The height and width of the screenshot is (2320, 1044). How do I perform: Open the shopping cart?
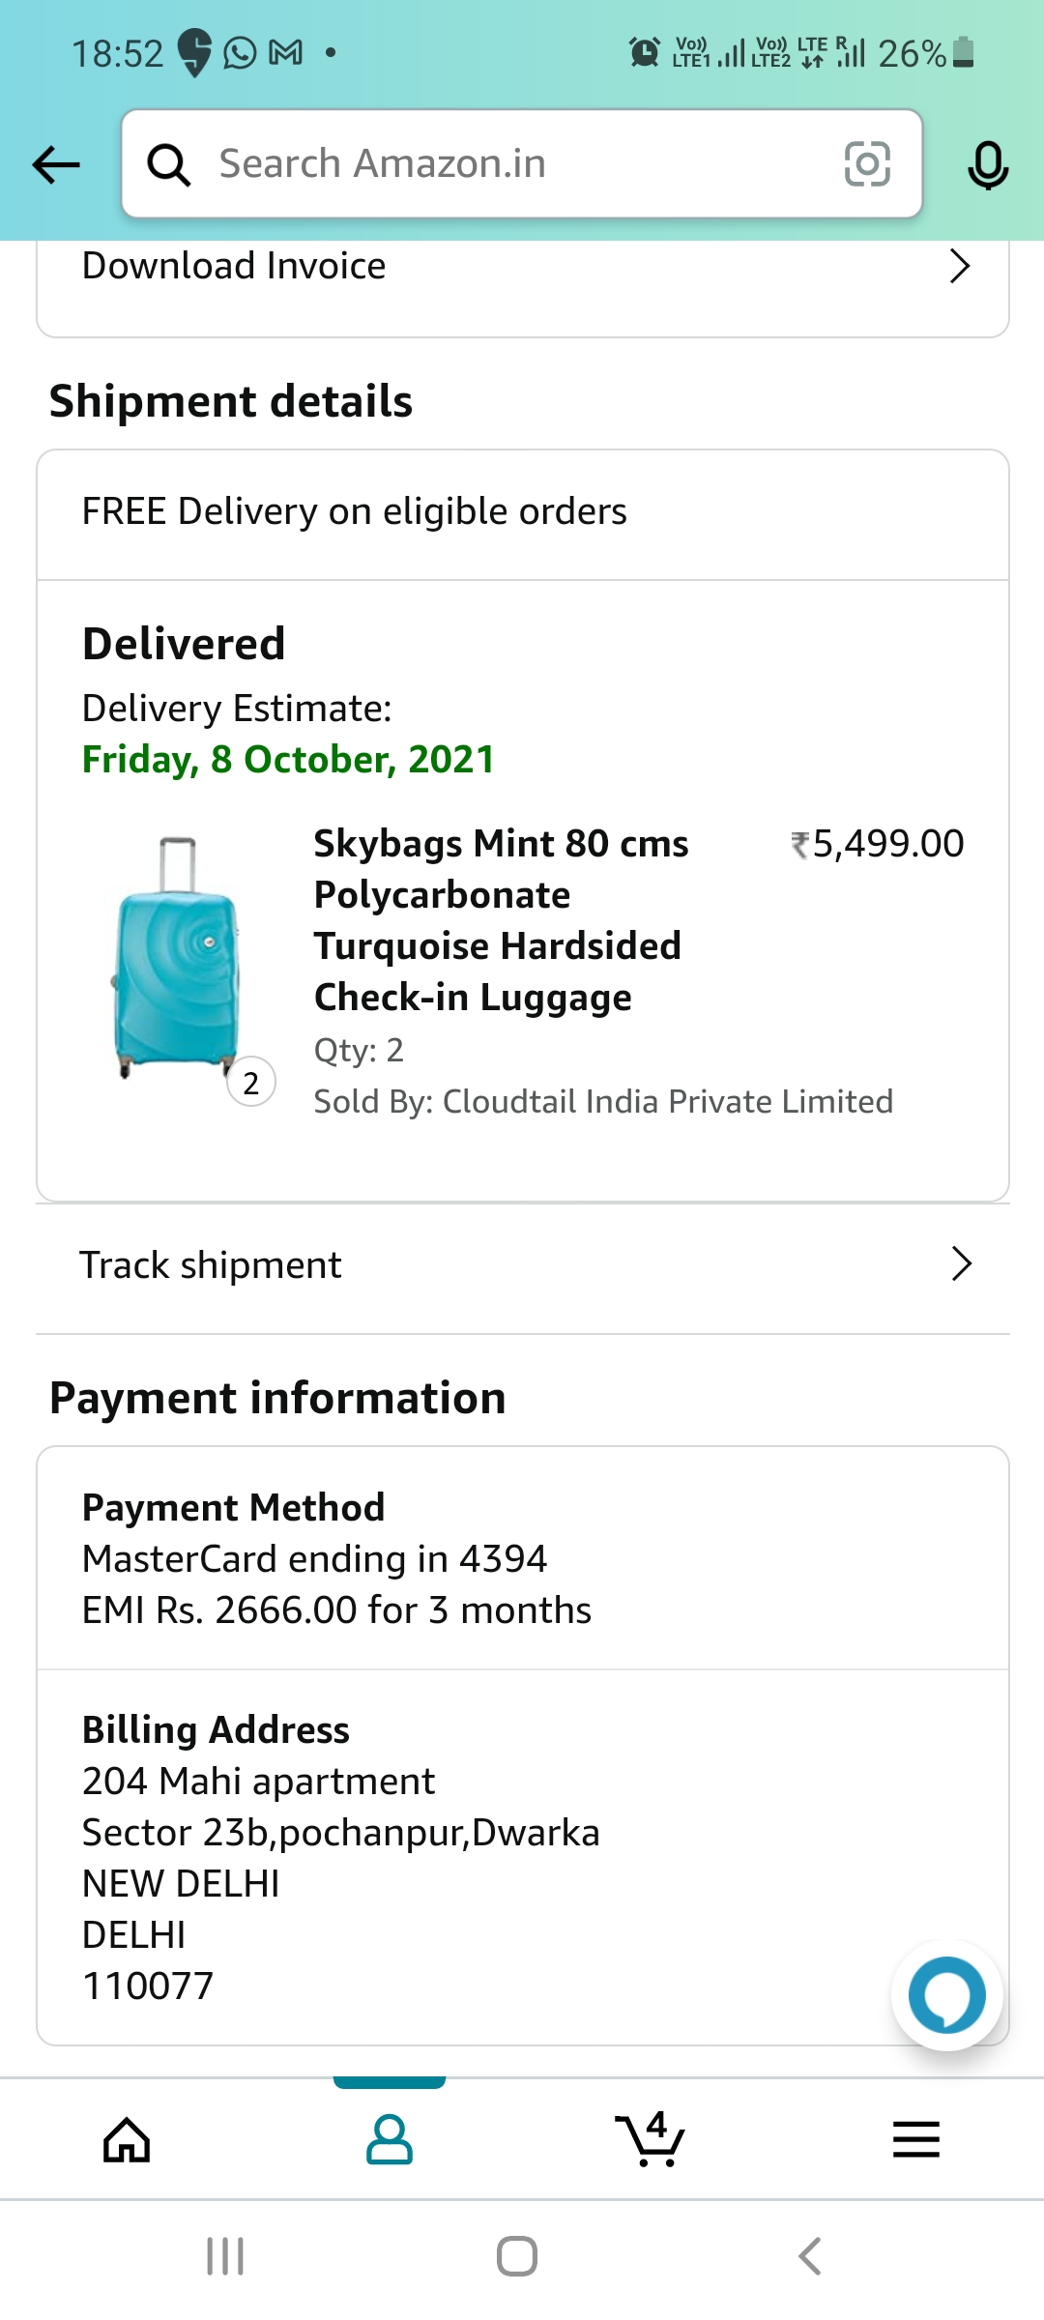(651, 2138)
